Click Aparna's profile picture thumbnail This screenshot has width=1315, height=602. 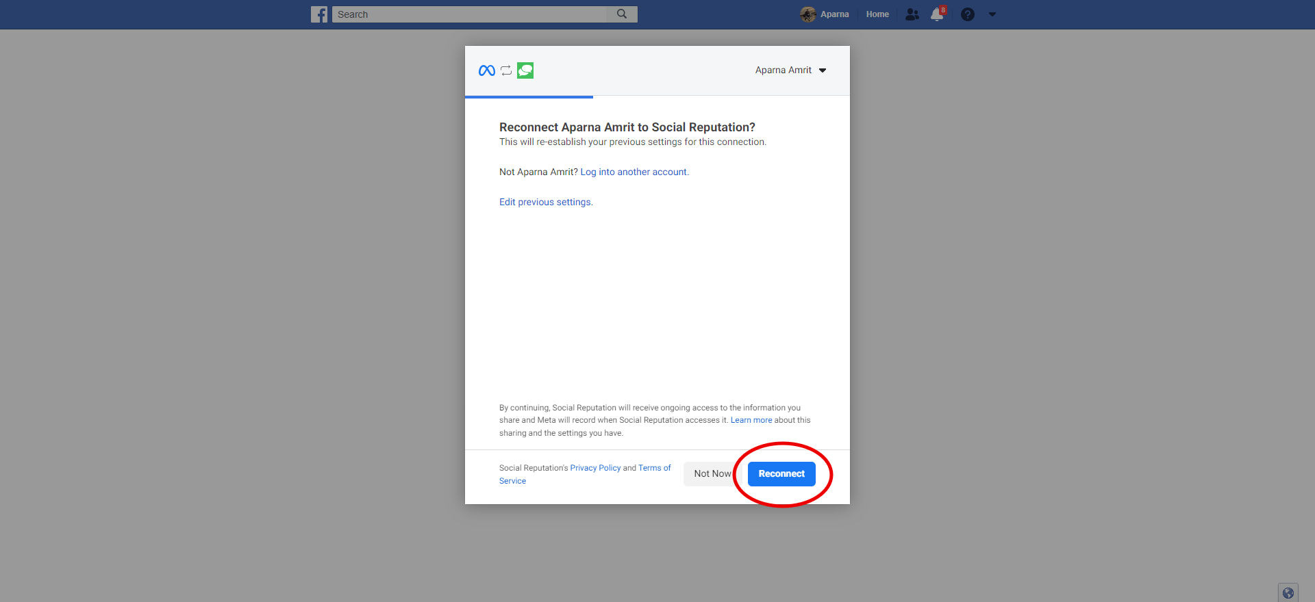808,14
